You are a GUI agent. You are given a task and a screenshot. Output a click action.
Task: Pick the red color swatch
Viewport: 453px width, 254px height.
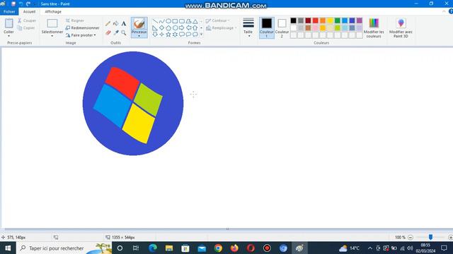point(316,20)
